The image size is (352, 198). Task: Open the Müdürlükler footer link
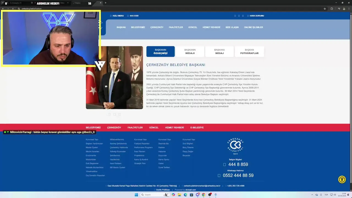(91, 159)
